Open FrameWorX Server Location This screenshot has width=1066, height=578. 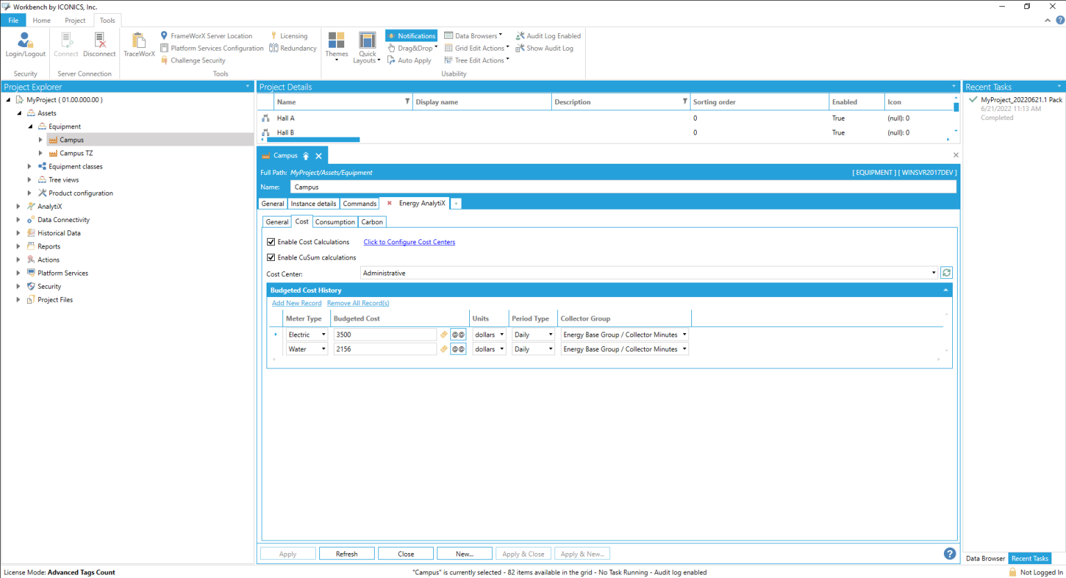click(x=206, y=36)
